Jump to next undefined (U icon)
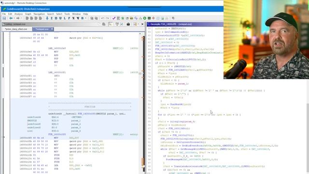The width and height of the screenshot is (309, 174). pyautogui.click(x=60, y=18)
